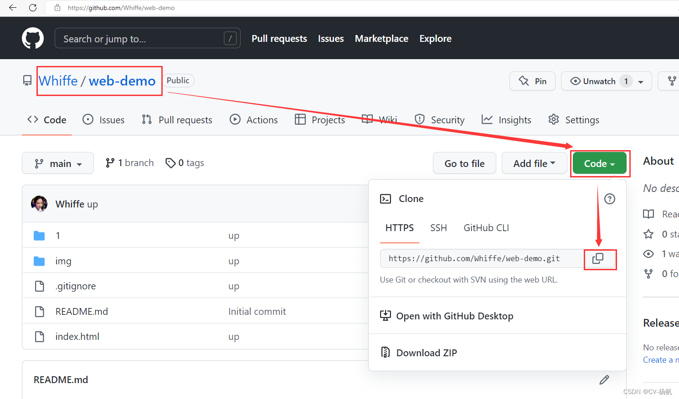This screenshot has height=399, width=679.
Task: Click the Go to file button
Action: click(x=464, y=163)
